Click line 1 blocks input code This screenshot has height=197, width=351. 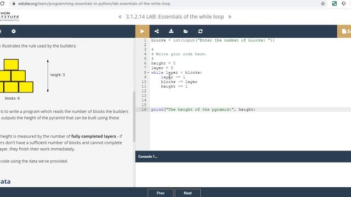pyautogui.click(x=213, y=40)
